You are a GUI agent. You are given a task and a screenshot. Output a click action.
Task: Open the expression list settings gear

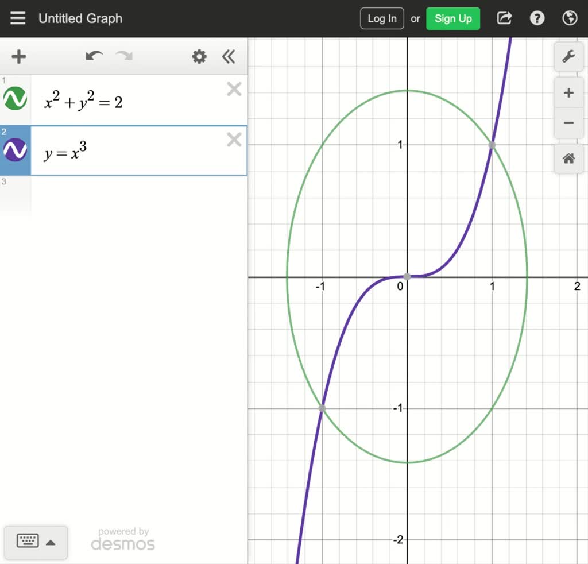tap(199, 56)
